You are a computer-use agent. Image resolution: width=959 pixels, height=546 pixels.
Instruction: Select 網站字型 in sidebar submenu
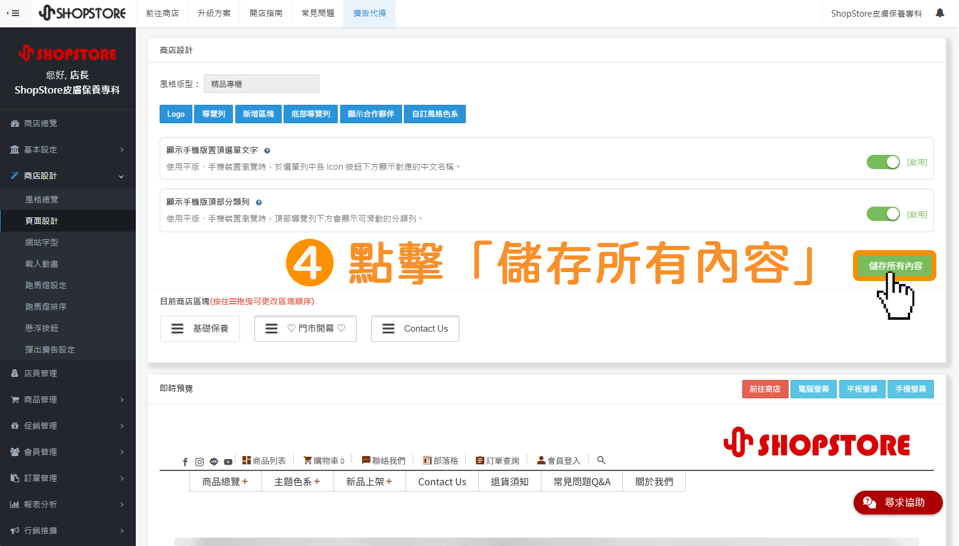pyautogui.click(x=68, y=242)
